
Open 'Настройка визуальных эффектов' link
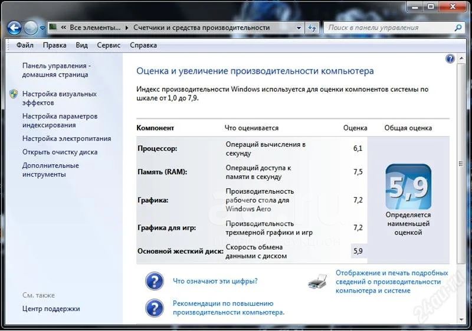[60, 98]
